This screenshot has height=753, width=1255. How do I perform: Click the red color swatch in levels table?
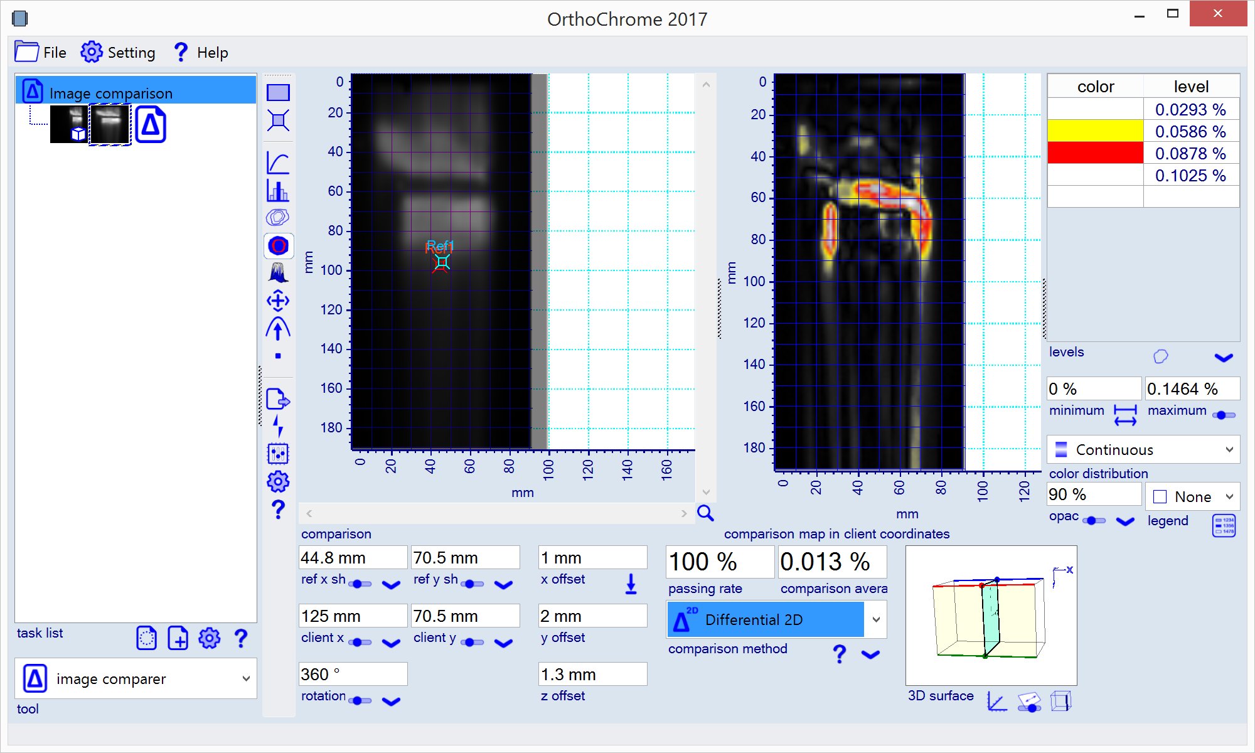(x=1095, y=153)
